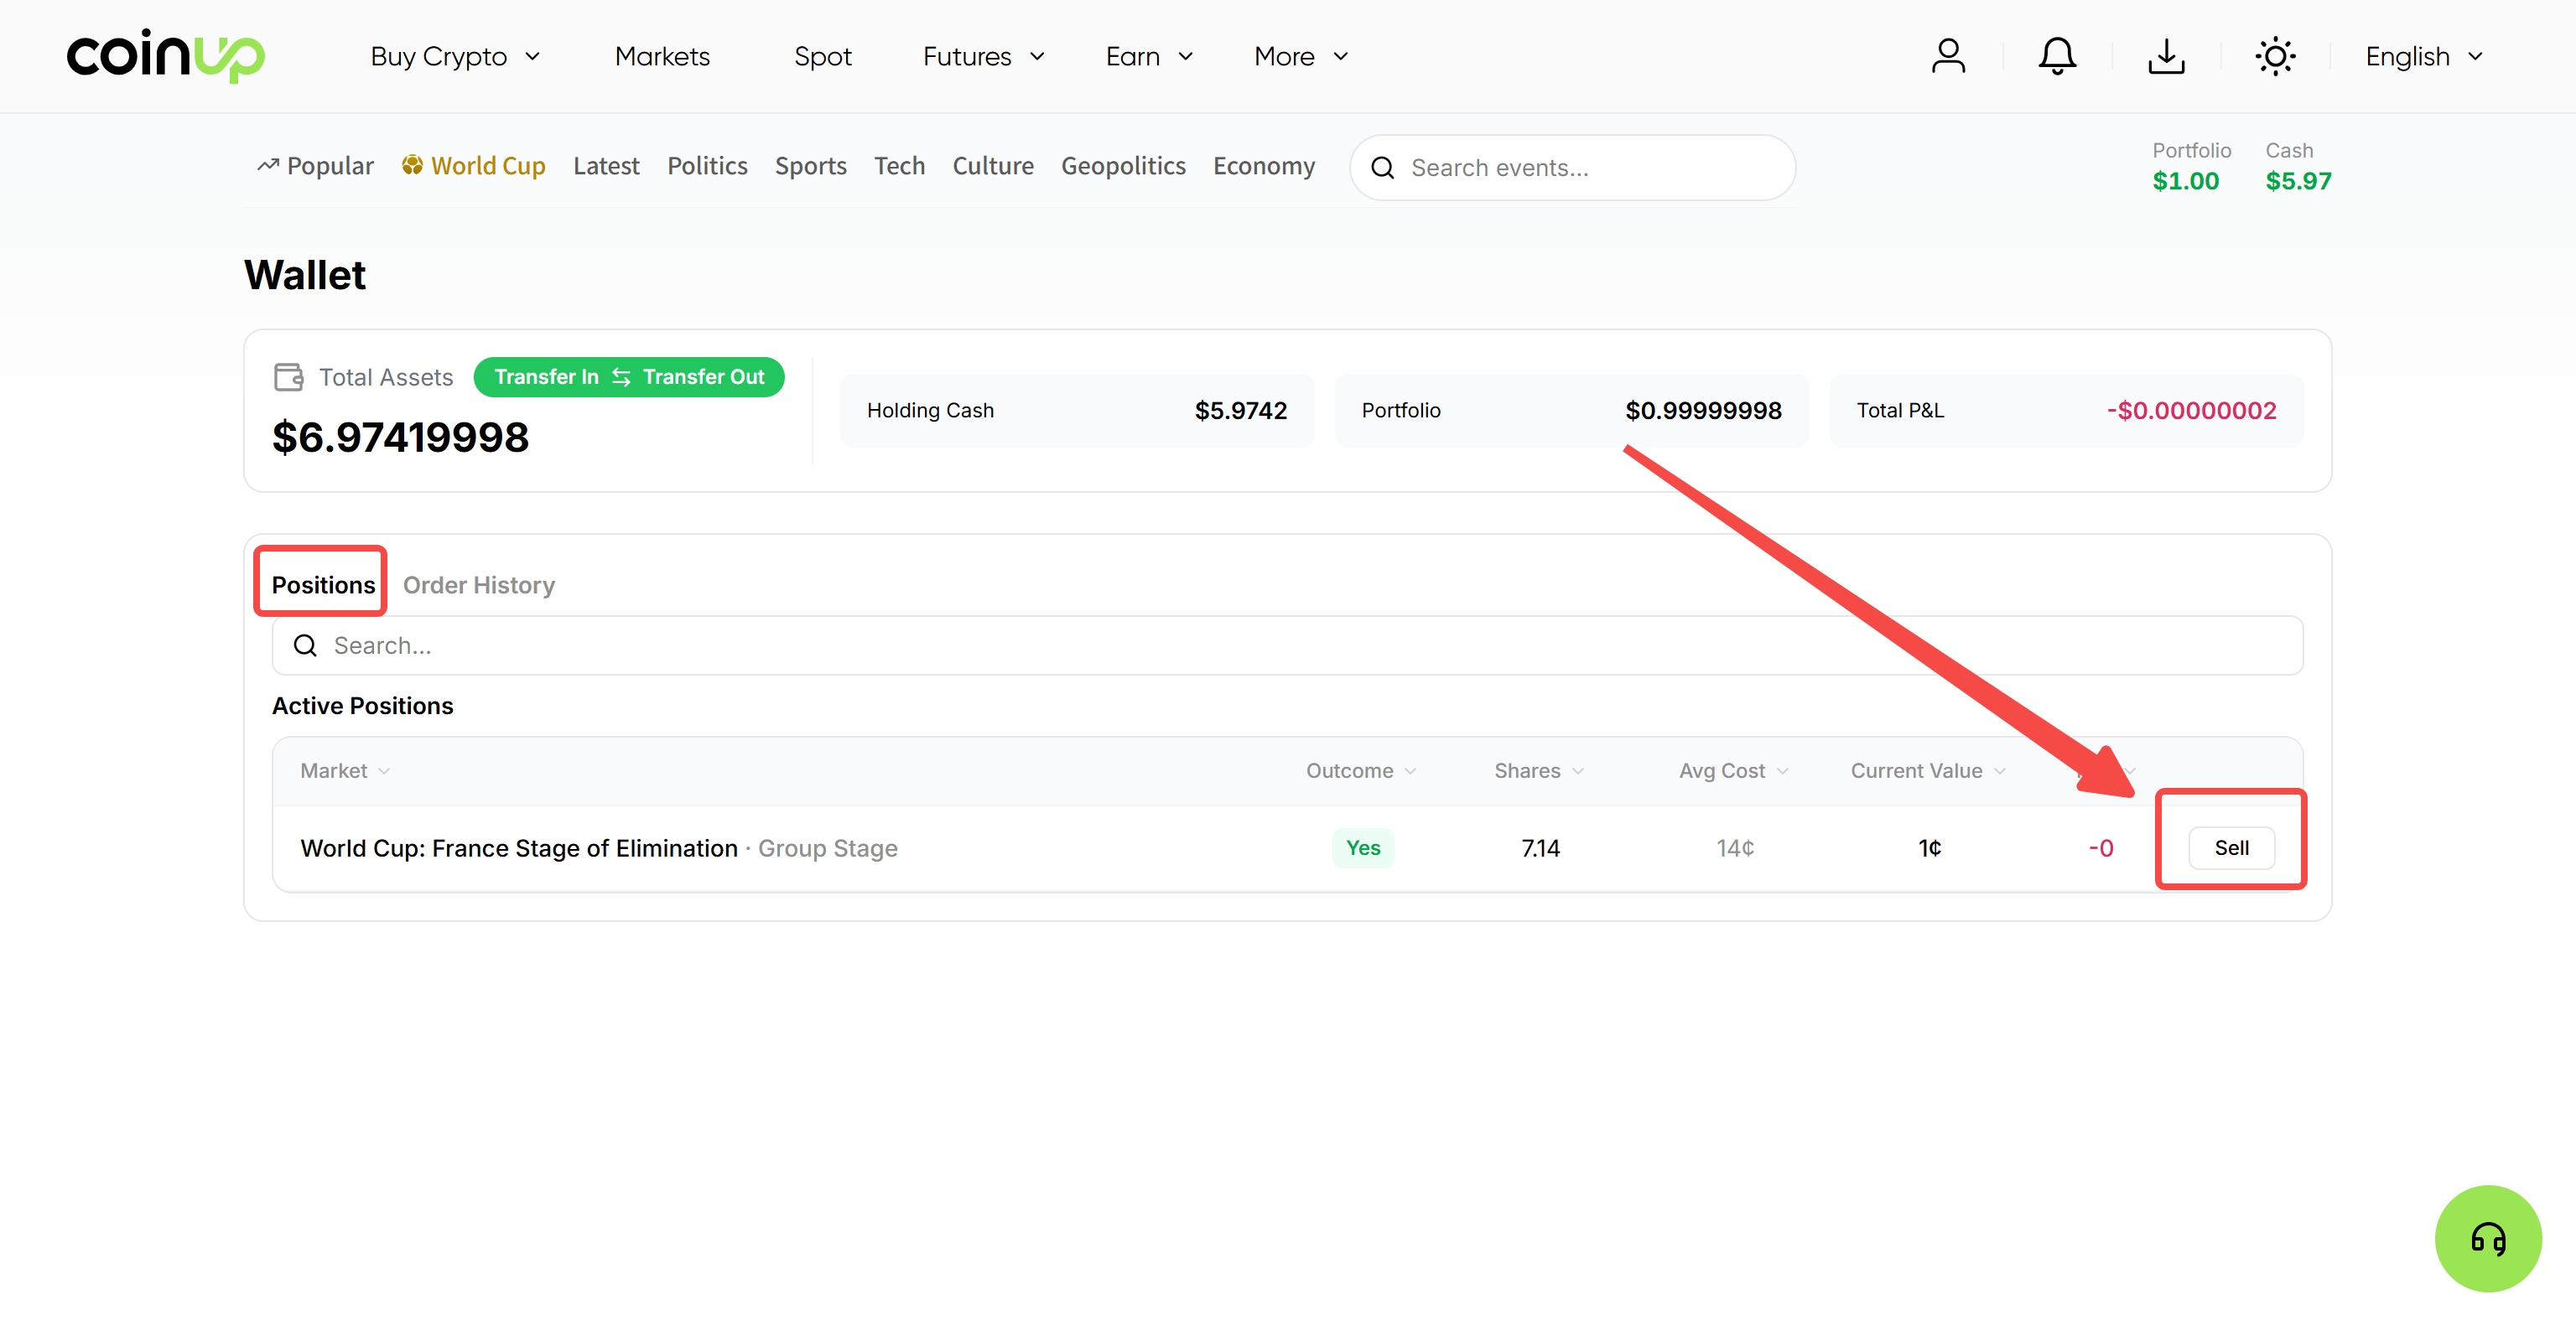This screenshot has width=2576, height=1326.
Task: Click the 14¢ average cost value
Action: coord(1734,847)
